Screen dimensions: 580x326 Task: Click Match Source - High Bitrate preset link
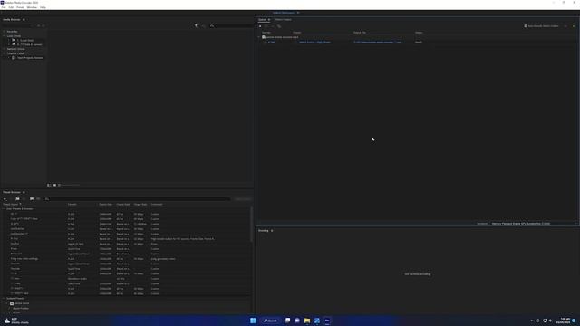(x=314, y=43)
